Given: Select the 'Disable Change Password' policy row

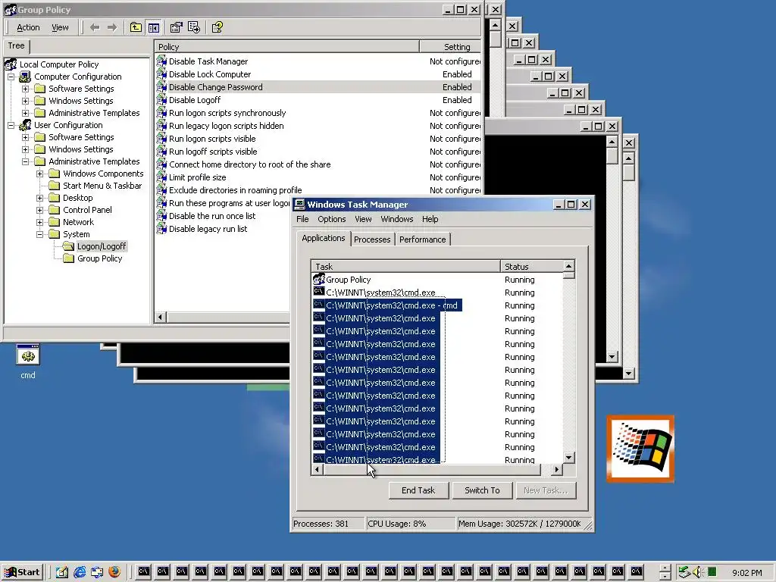Looking at the screenshot, I should click(318, 87).
